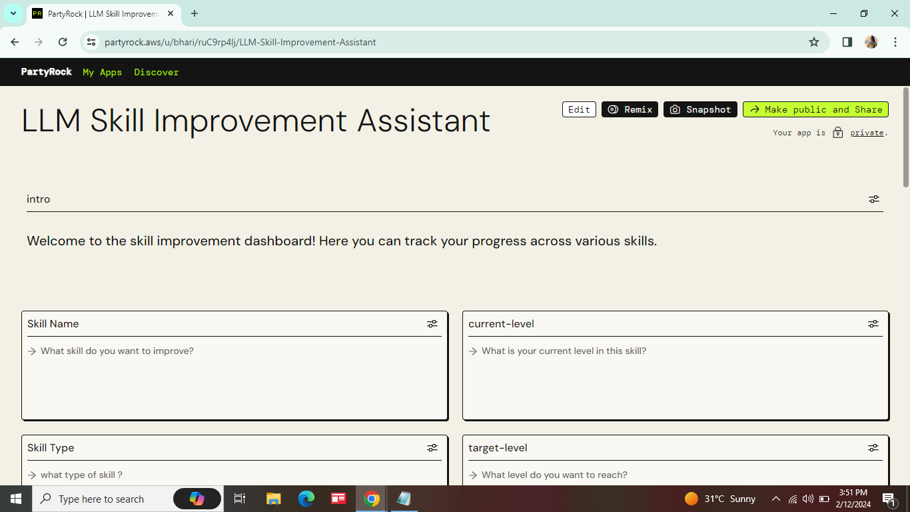
Task: Close the PartyRock browser tab
Action: pyautogui.click(x=171, y=13)
